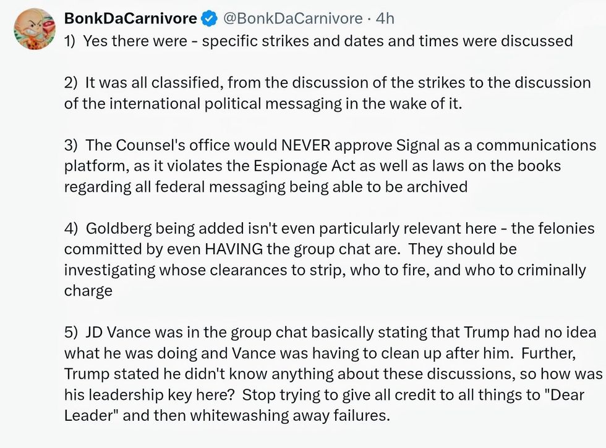Open the @BonkDaCarnivore handle link
The width and height of the screenshot is (606, 448).
tap(291, 19)
